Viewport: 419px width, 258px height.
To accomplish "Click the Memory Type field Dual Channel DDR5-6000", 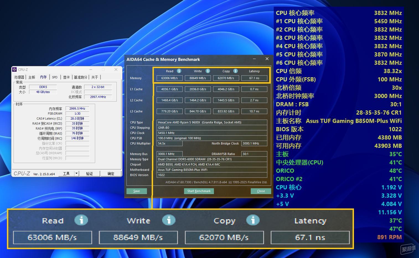I will click(x=212, y=159).
